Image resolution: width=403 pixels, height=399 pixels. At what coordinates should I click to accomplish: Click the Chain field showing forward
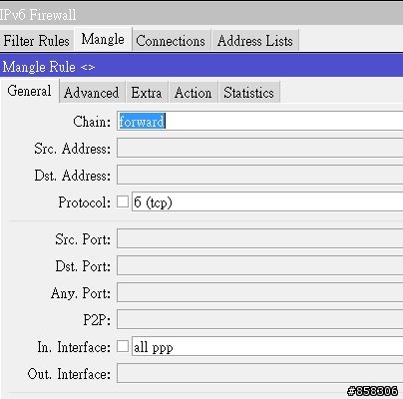[x=260, y=121]
